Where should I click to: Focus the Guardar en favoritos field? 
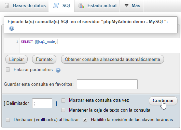point(107,84)
